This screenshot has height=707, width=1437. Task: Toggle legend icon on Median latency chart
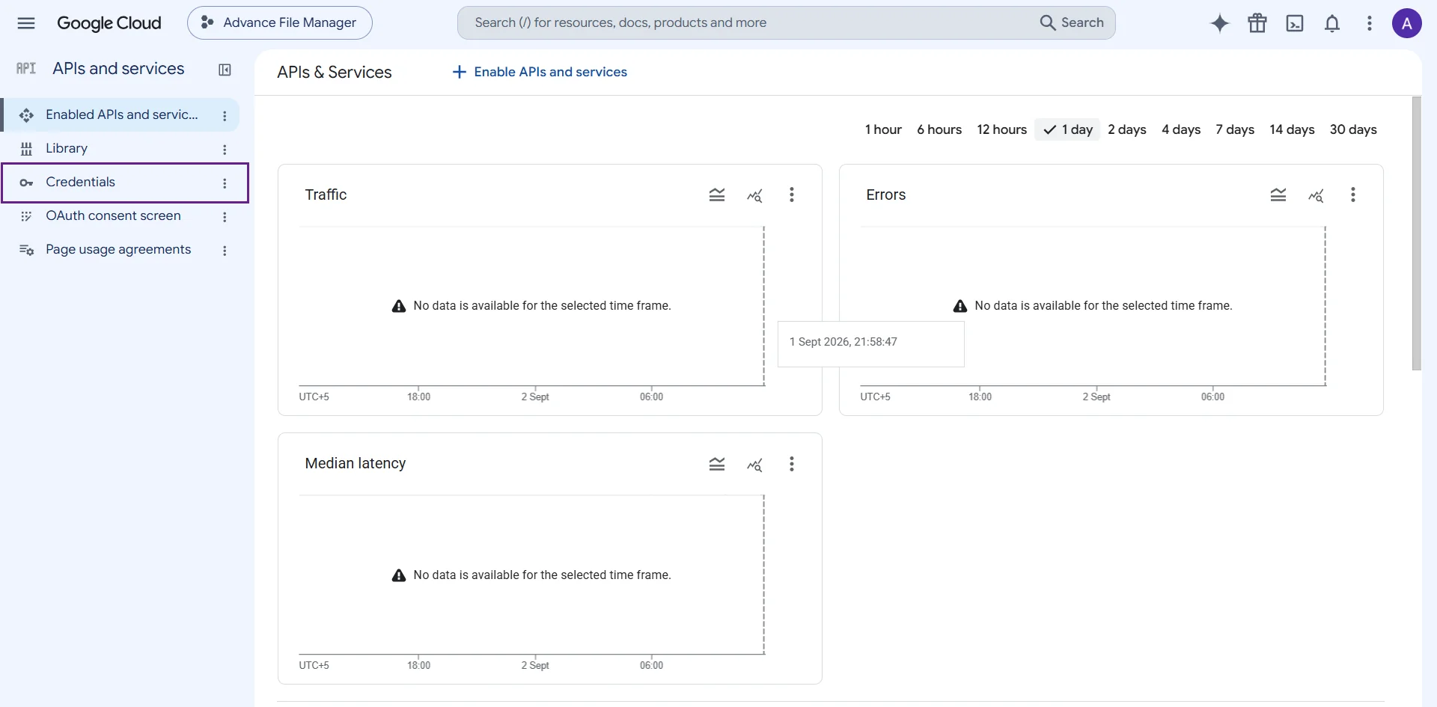pyautogui.click(x=717, y=464)
